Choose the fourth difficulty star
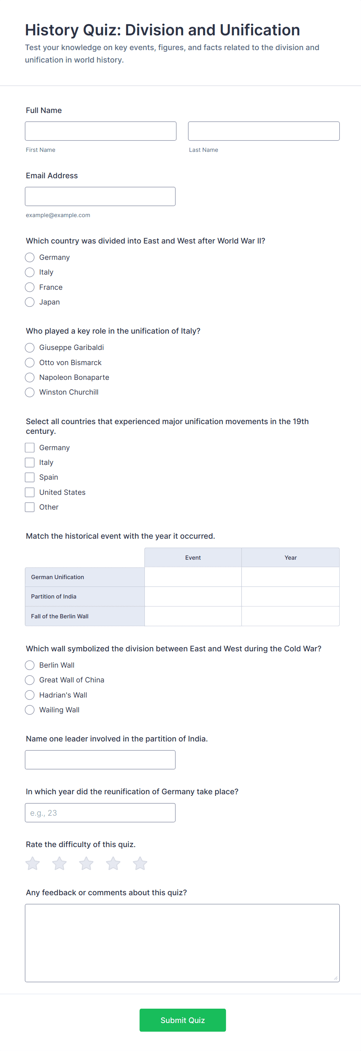 [x=113, y=863]
